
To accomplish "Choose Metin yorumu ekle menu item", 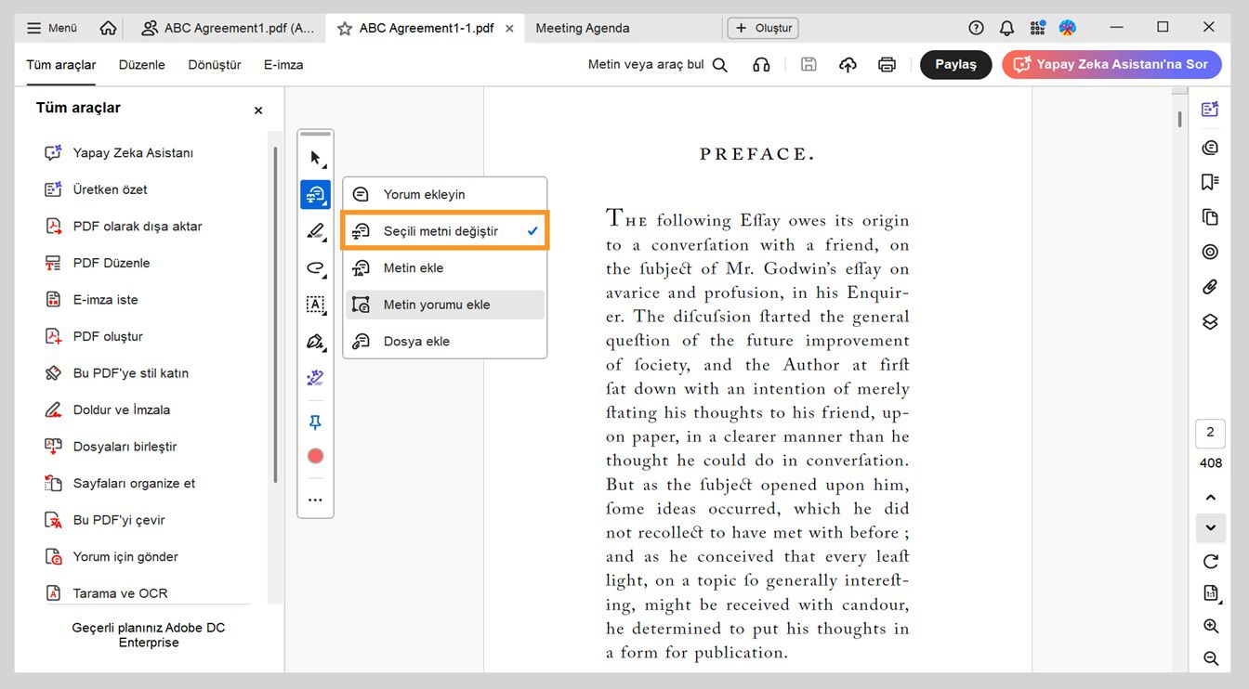I will pos(445,305).
